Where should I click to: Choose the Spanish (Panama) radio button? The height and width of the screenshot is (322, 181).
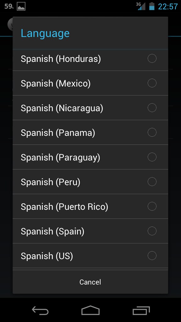pos(152,132)
